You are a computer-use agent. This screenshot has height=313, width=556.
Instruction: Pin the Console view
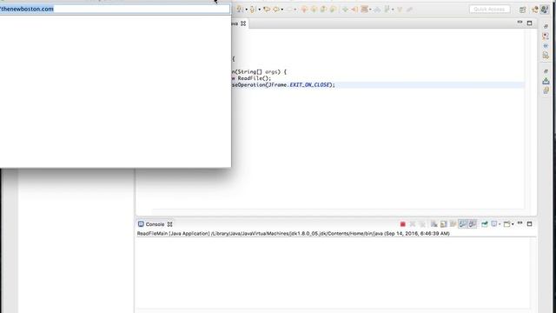pyautogui.click(x=485, y=224)
